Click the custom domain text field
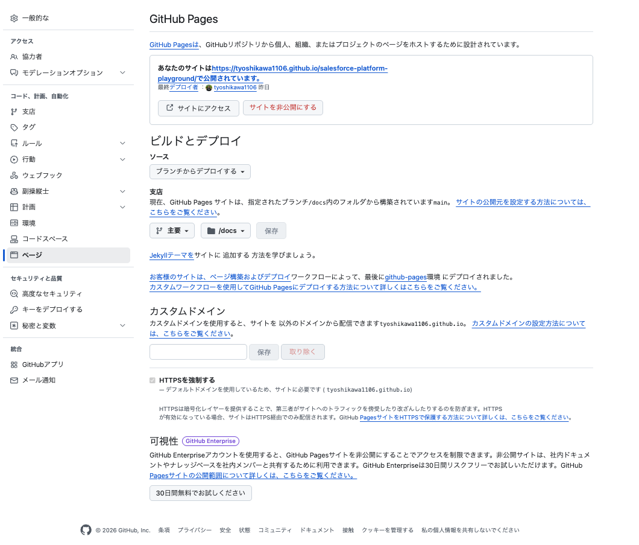639x545 pixels. (198, 352)
